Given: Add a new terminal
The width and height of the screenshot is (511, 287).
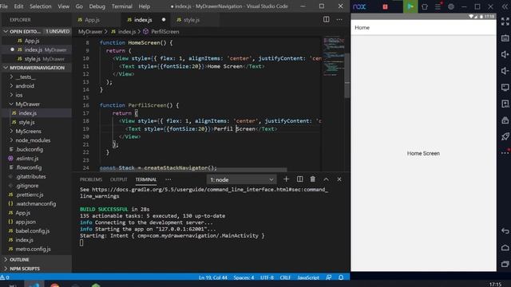Looking at the screenshot, I should pos(286,179).
